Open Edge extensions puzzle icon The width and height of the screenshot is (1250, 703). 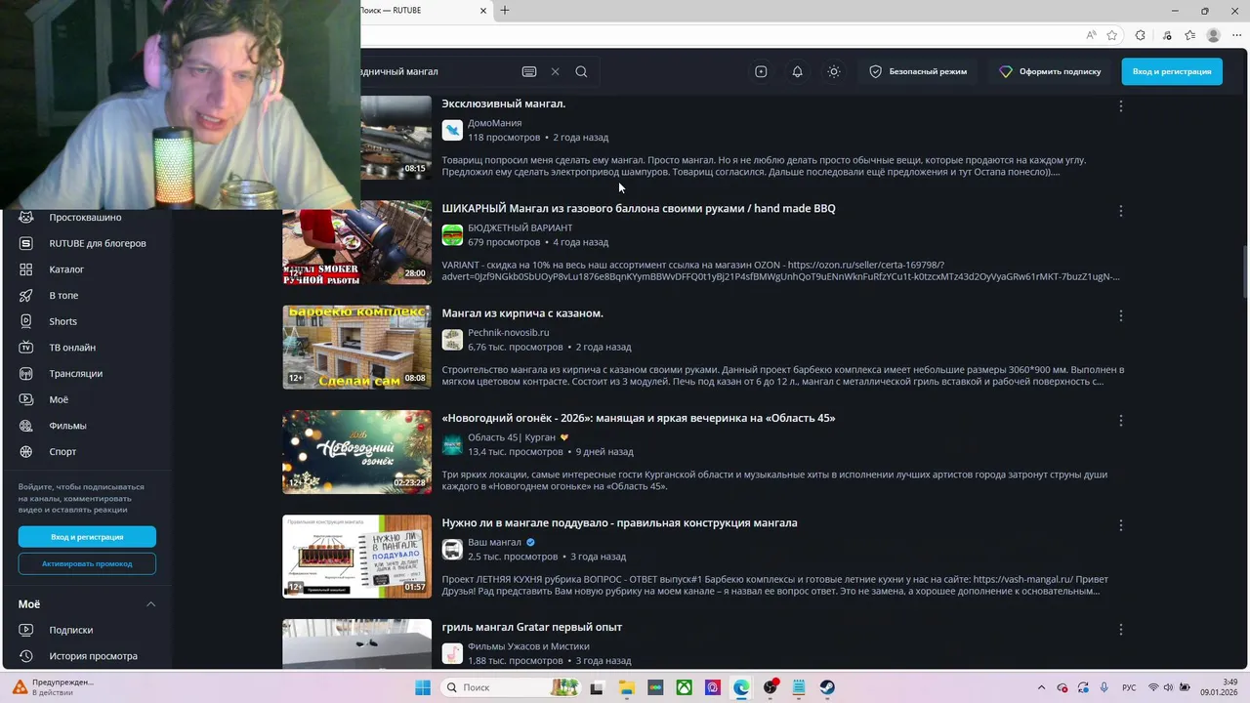pos(1140,35)
